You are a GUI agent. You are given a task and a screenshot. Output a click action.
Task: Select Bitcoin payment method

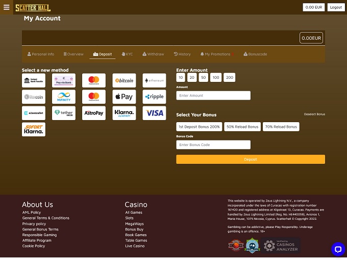coord(124,80)
